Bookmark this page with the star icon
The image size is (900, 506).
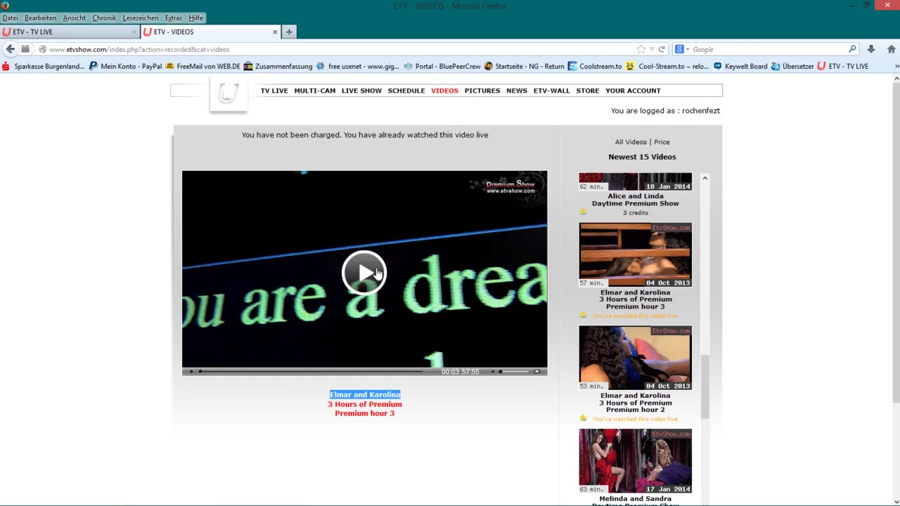click(641, 49)
